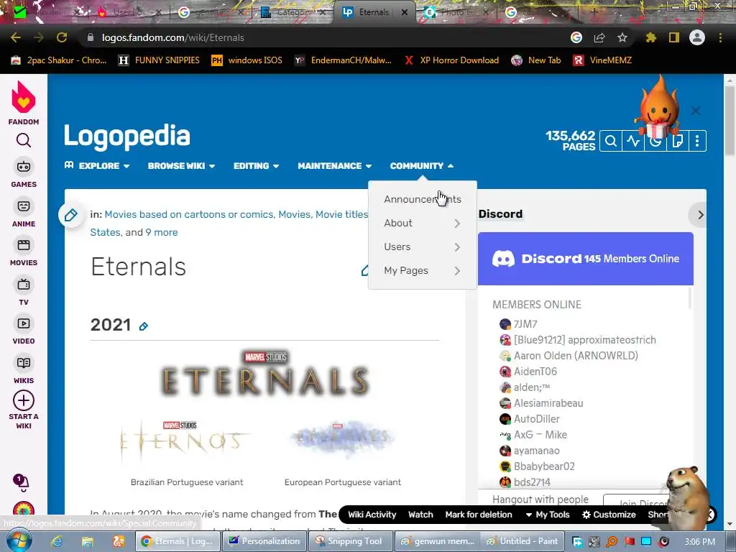Screen dimensions: 736x552
Task: Switch to the Eternals browser tab
Action: [x=374, y=12]
